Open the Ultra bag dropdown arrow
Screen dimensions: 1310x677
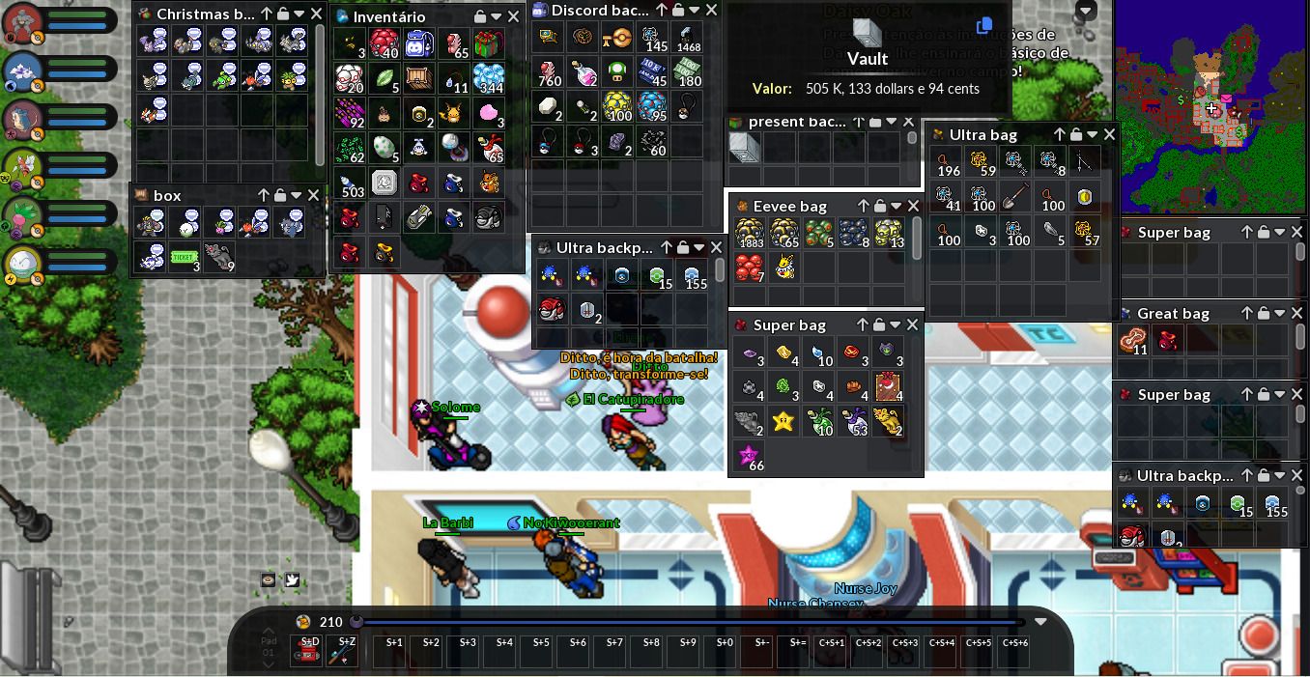pyautogui.click(x=1093, y=135)
